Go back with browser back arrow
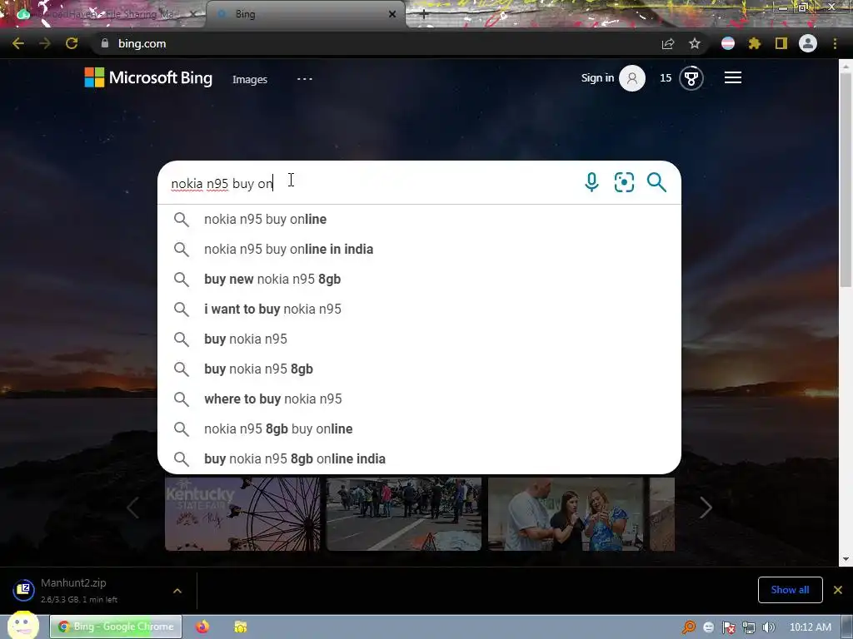The height and width of the screenshot is (639, 853). click(x=18, y=43)
